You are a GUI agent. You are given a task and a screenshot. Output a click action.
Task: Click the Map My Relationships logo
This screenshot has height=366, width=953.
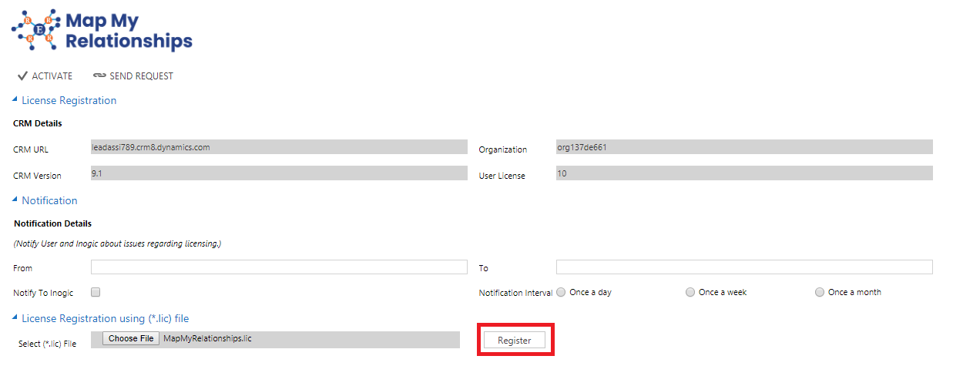(x=102, y=31)
